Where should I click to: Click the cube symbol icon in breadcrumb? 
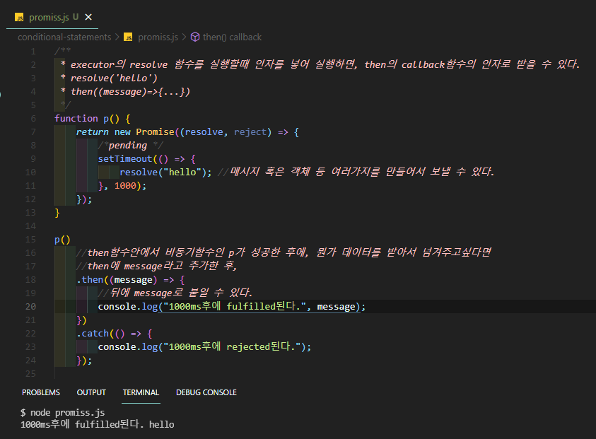pos(195,37)
